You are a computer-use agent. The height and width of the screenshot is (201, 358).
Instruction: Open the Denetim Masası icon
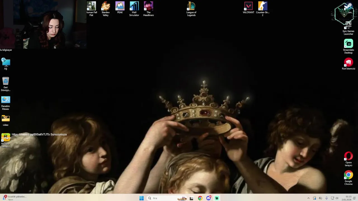6,103
